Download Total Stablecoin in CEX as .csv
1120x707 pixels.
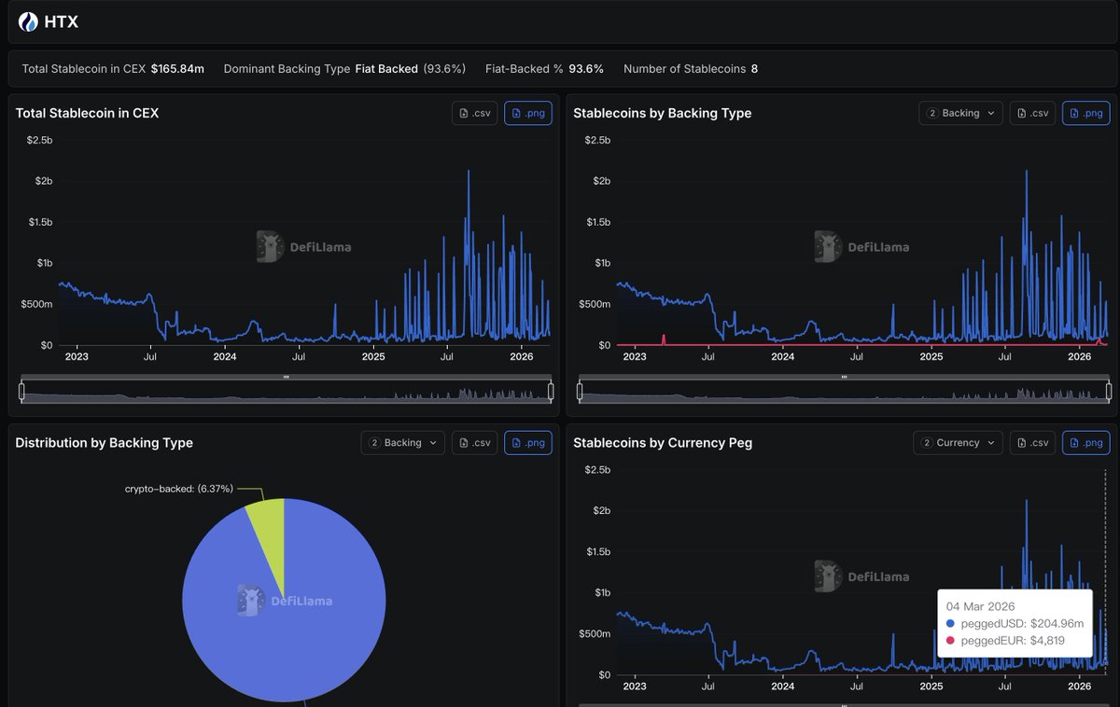474,113
